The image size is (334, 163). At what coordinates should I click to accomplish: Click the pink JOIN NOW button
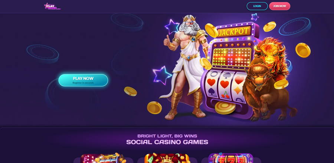(279, 6)
